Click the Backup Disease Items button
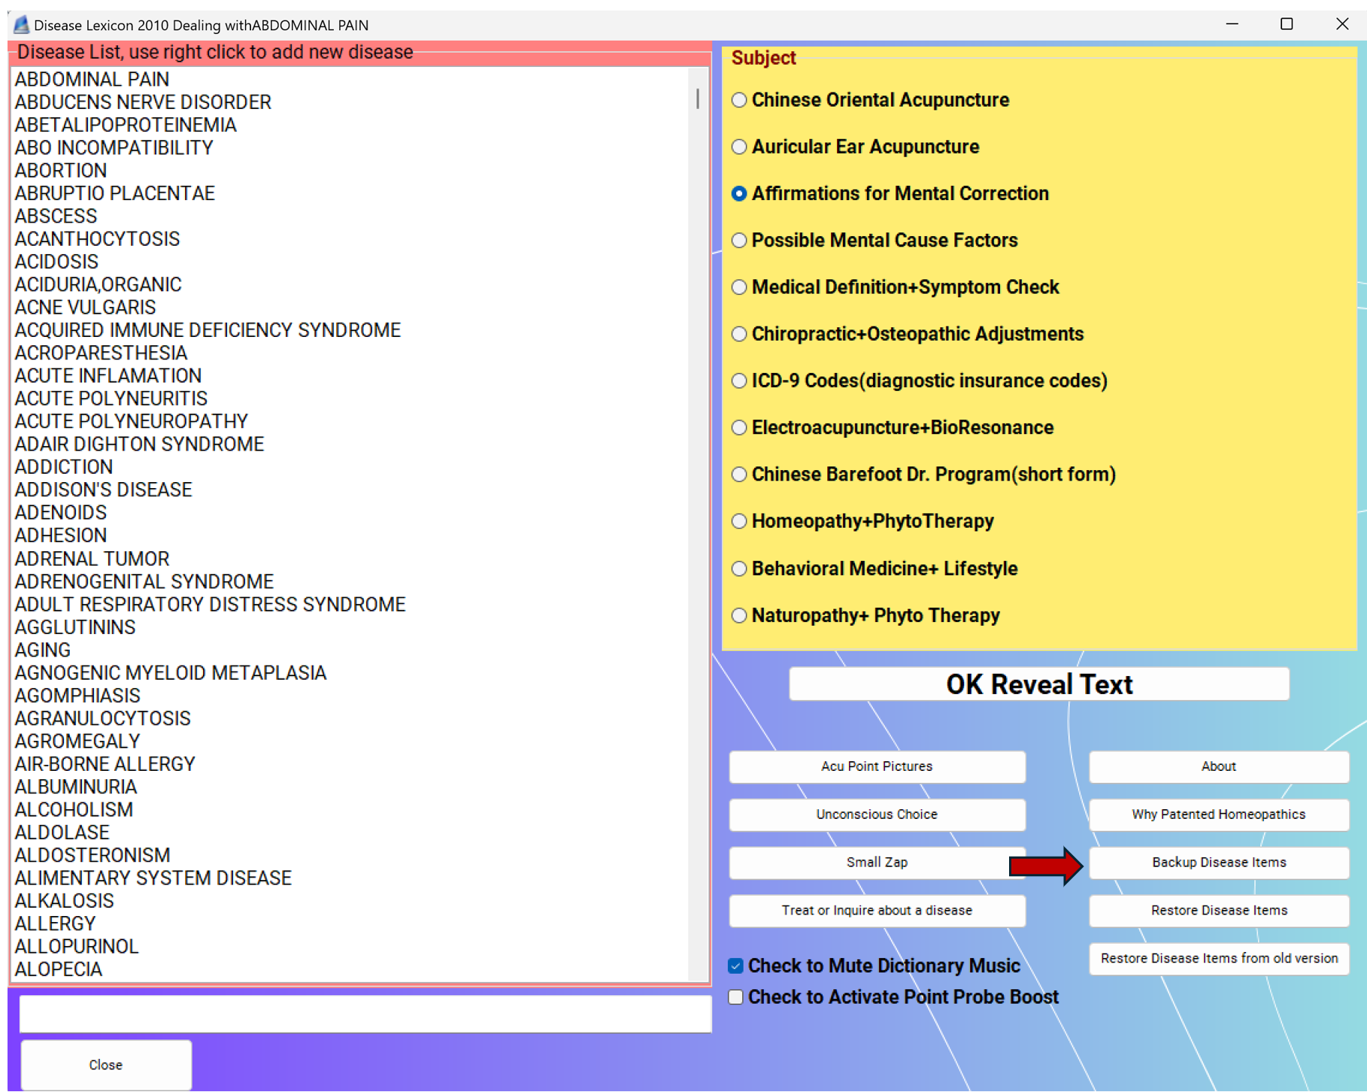The width and height of the screenshot is (1367, 1092). pos(1218,863)
